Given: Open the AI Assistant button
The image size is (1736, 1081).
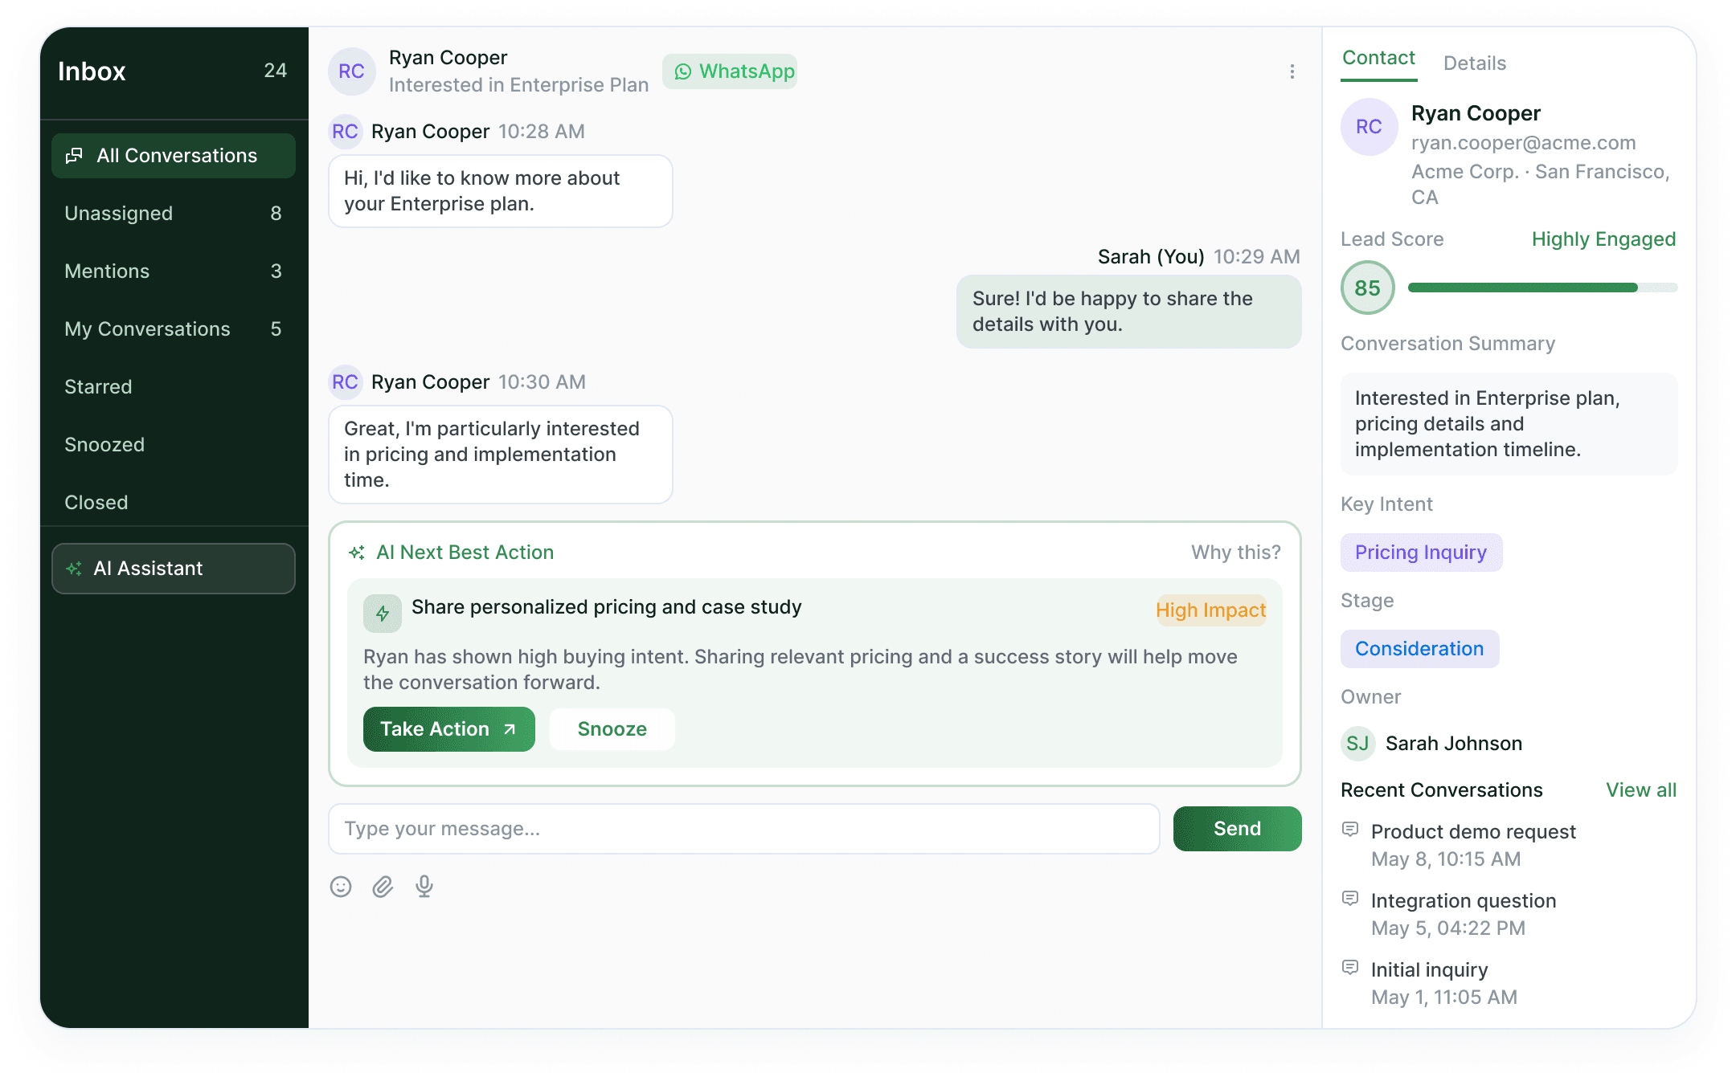Looking at the screenshot, I should click(174, 569).
